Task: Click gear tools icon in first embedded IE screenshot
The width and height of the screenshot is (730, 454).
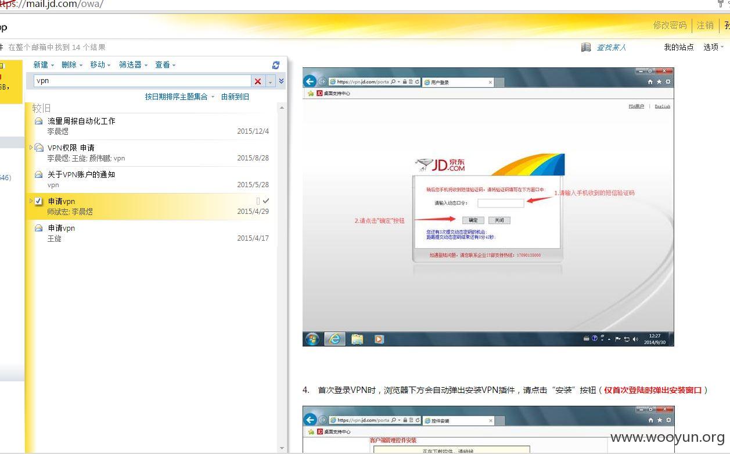Action: point(668,82)
